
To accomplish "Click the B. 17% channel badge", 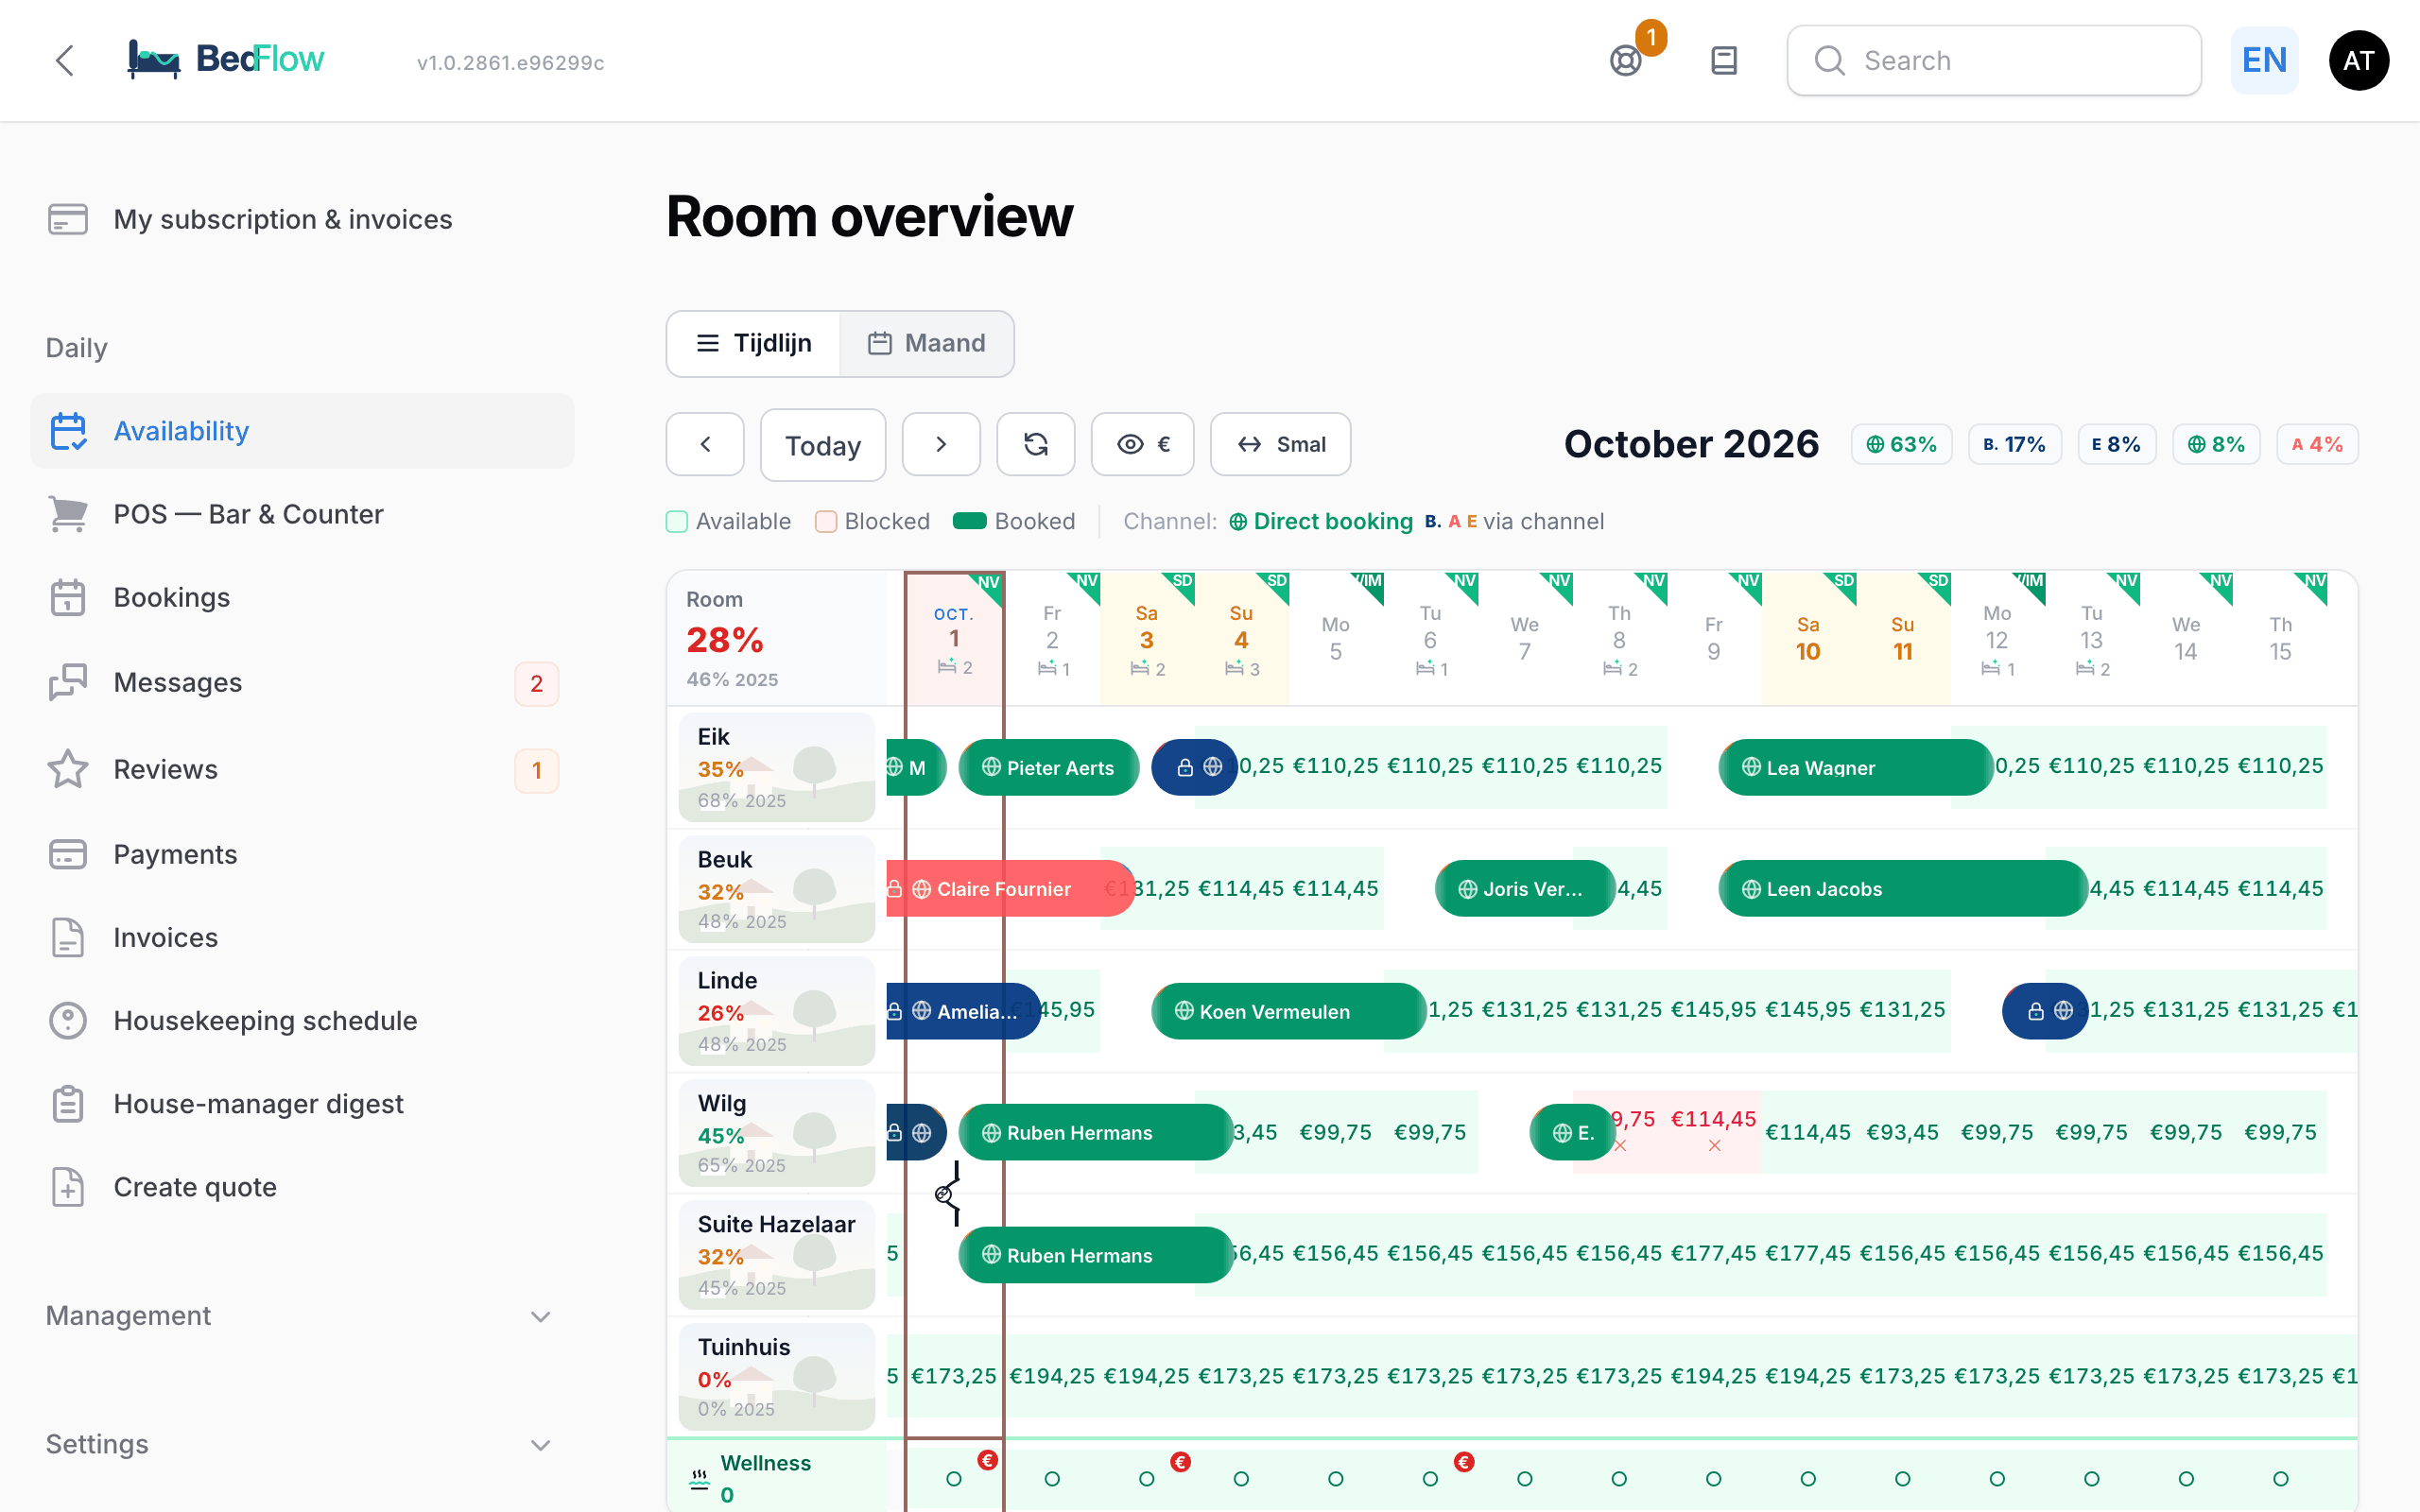I will click(2014, 444).
